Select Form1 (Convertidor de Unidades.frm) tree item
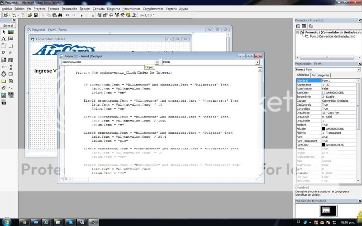This screenshot has width=362, height=226. 332,37
